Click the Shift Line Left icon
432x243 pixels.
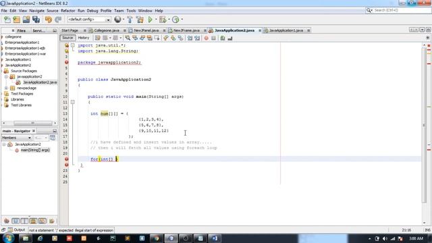tap(190, 38)
